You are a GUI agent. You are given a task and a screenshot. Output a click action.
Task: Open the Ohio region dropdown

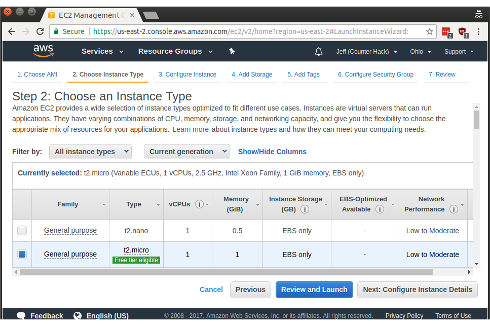tap(421, 52)
